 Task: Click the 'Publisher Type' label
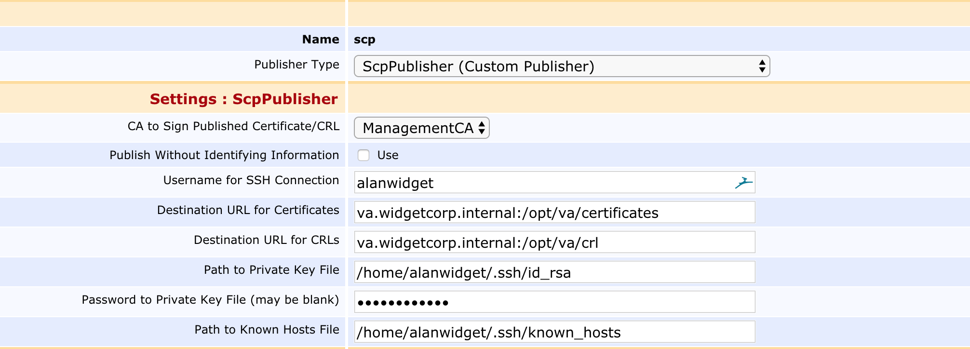[x=296, y=65]
